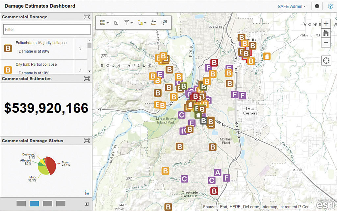Activate the map feature selection cursor tool

tap(164, 23)
